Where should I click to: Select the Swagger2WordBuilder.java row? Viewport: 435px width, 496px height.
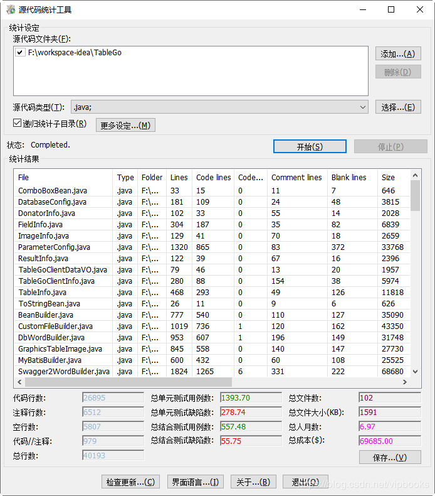(x=212, y=371)
